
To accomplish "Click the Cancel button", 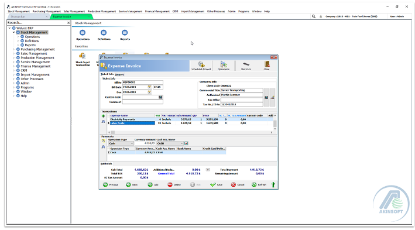I will pyautogui.click(x=238, y=185).
